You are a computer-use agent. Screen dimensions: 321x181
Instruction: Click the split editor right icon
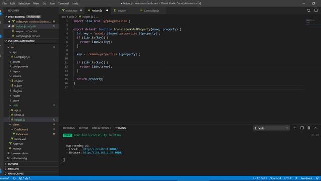click(316, 10)
